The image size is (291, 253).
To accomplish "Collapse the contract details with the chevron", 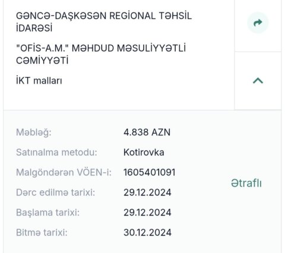I will [x=258, y=81].
